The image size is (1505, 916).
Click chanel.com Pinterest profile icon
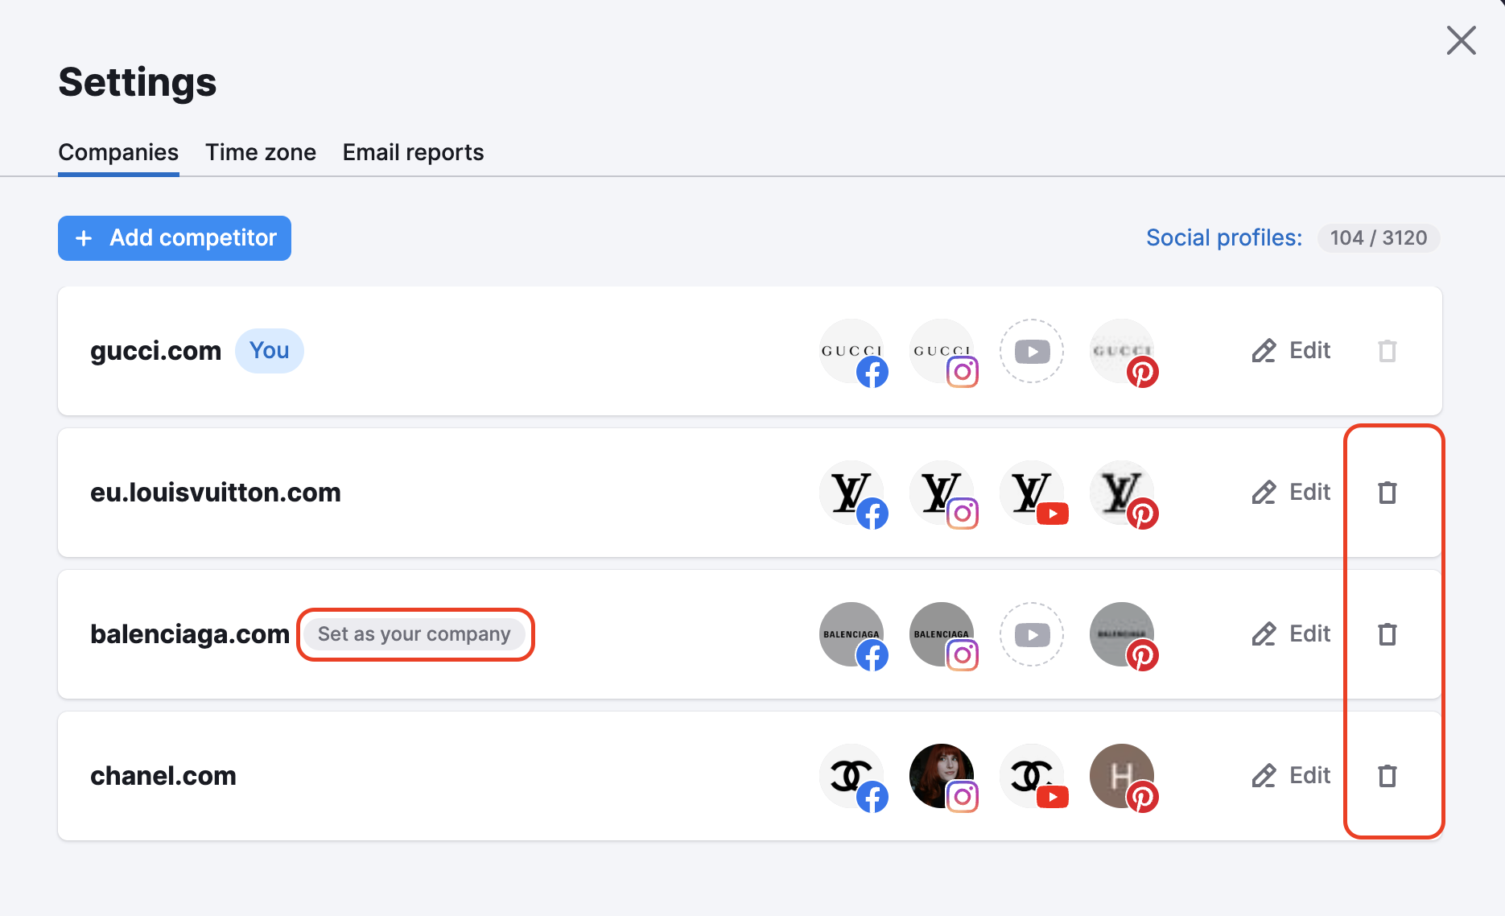click(x=1124, y=776)
